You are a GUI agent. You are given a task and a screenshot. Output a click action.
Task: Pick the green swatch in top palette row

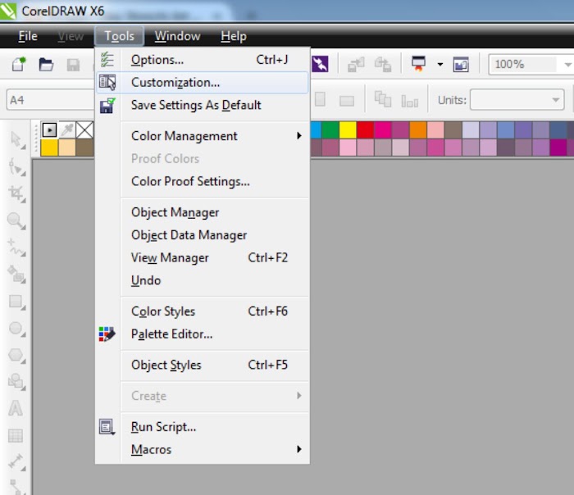pyautogui.click(x=330, y=129)
